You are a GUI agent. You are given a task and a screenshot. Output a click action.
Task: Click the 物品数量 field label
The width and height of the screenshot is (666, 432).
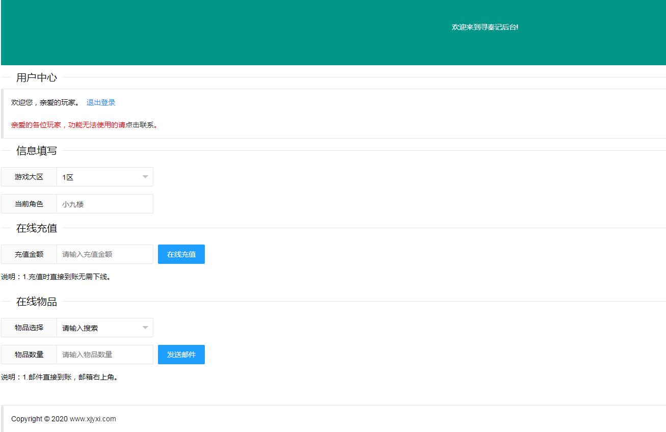pos(29,355)
